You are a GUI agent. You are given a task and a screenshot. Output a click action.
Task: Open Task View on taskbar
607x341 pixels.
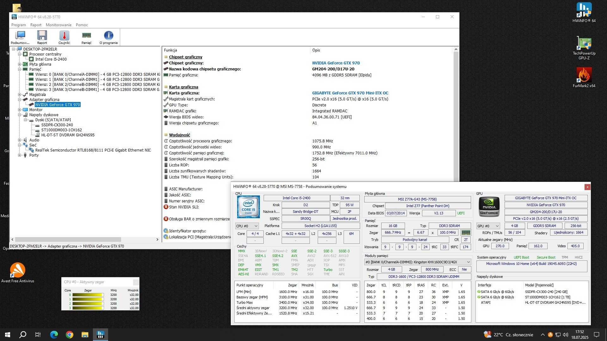click(38, 335)
